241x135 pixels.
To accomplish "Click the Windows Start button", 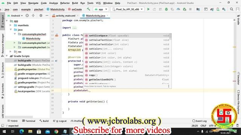I will pyautogui.click(x=4, y=131).
